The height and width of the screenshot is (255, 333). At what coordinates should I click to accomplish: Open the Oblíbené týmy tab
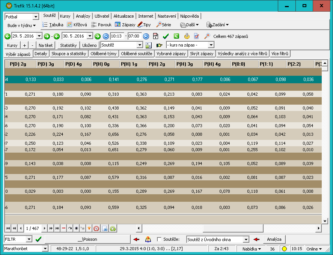[104, 54]
